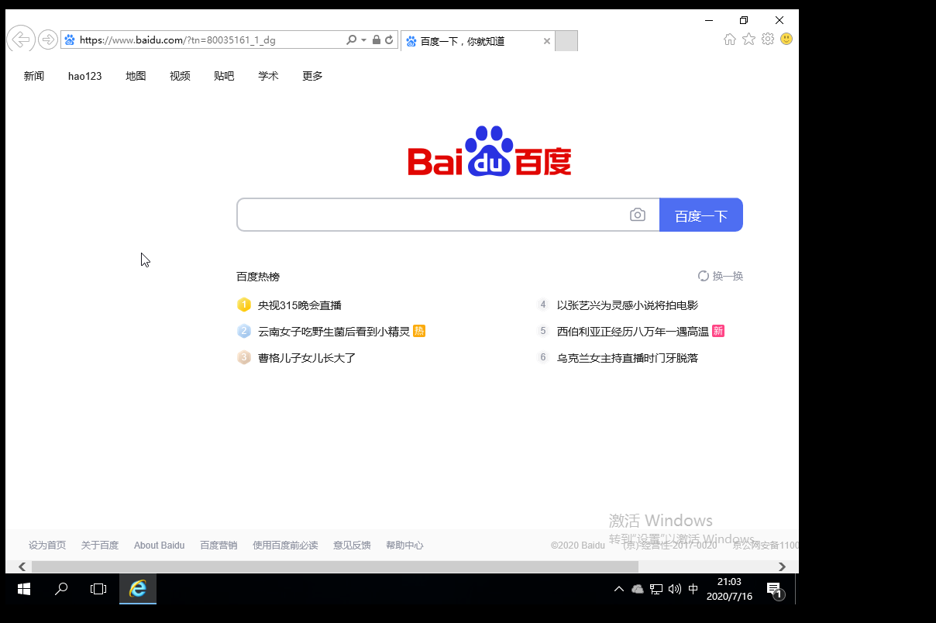Click the search magnifier in address bar
The image size is (936, 623).
351,40
